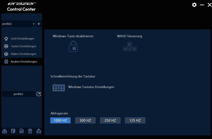Toggle the WASD Steuerung keys icon
The width and height of the screenshot is (212, 139).
tap(130, 47)
